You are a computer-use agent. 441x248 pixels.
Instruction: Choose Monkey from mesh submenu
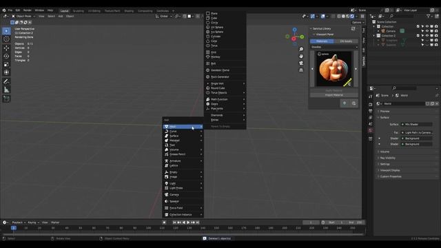[216, 57]
